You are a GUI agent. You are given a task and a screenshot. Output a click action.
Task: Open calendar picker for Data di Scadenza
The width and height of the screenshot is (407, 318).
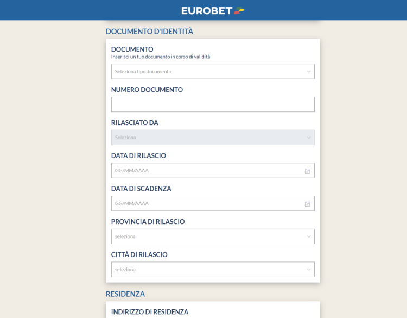pos(307,204)
